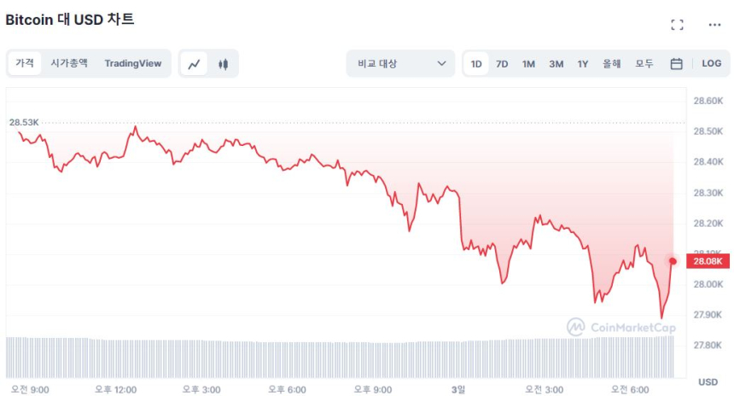Expand the 비교 대상 compare dropdown
This screenshot has width=734, height=396.
[399, 64]
